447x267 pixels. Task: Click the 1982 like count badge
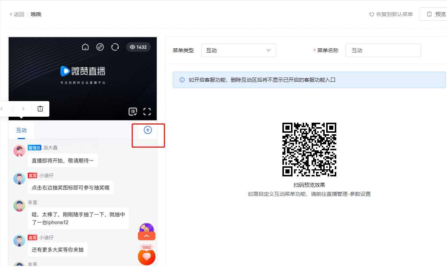(x=147, y=247)
